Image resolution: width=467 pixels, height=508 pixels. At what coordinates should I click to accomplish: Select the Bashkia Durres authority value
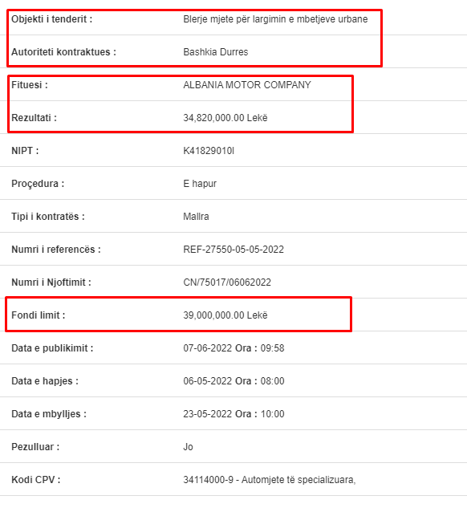tap(216, 52)
